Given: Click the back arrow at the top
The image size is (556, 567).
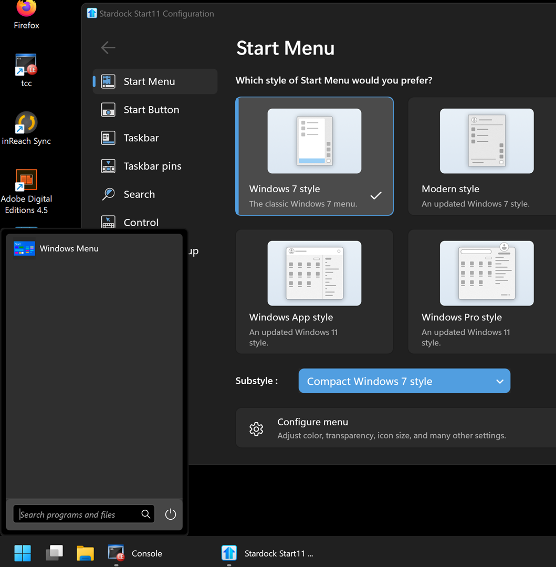Looking at the screenshot, I should (108, 47).
